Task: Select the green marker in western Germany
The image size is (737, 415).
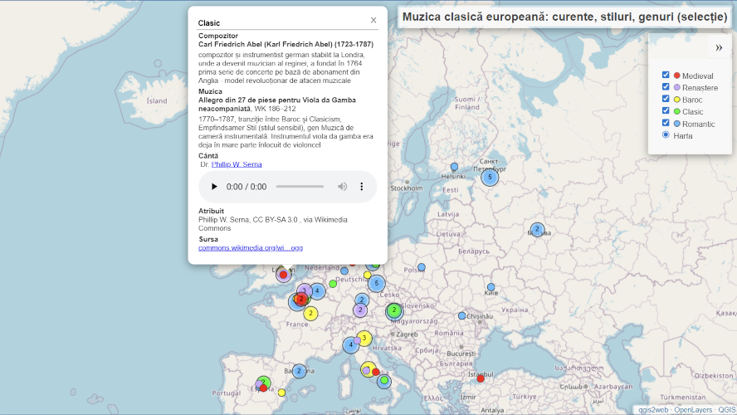Action: 333,284
